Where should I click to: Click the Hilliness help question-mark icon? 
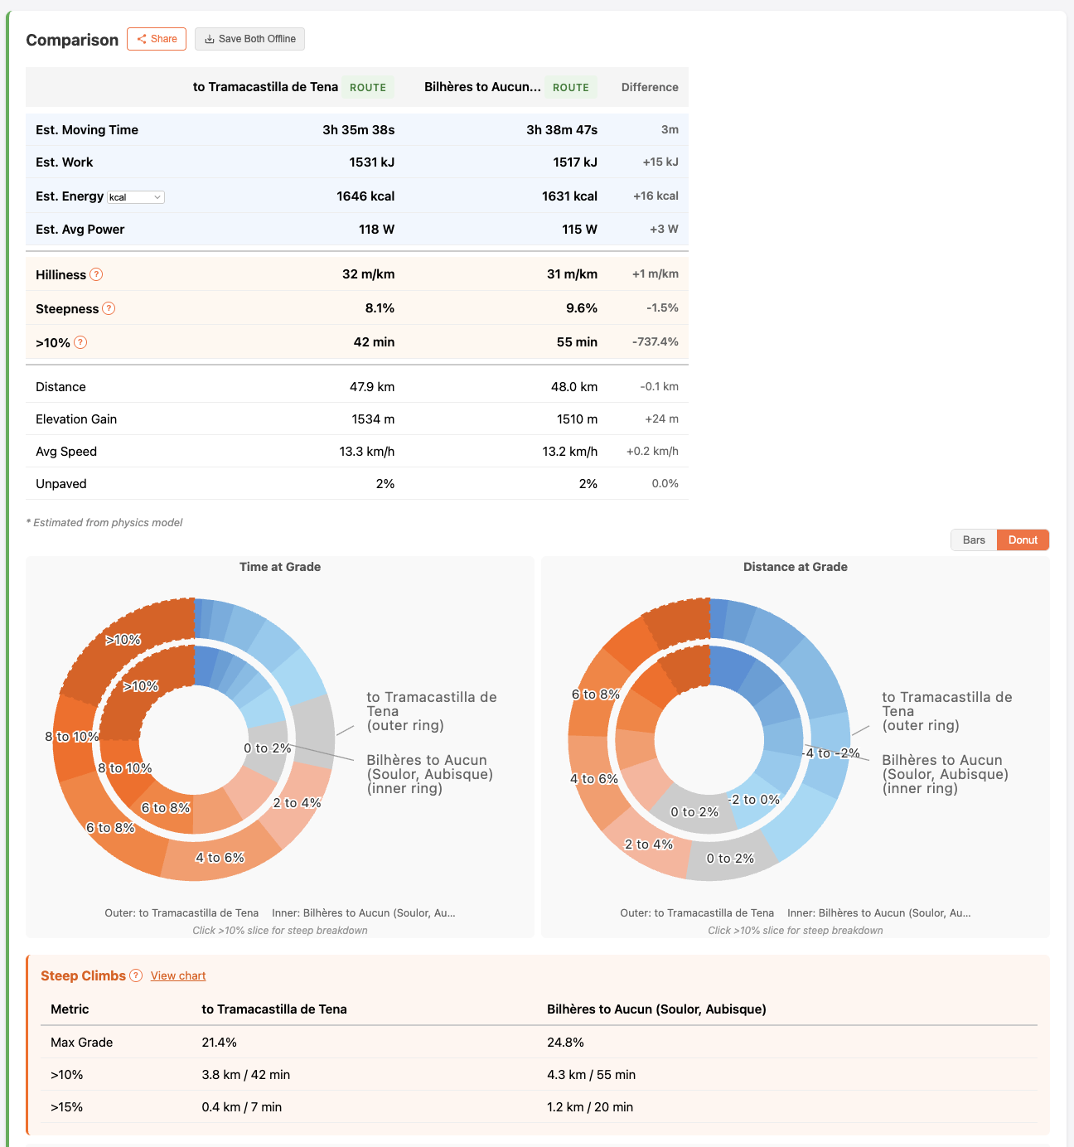pyautogui.click(x=96, y=274)
